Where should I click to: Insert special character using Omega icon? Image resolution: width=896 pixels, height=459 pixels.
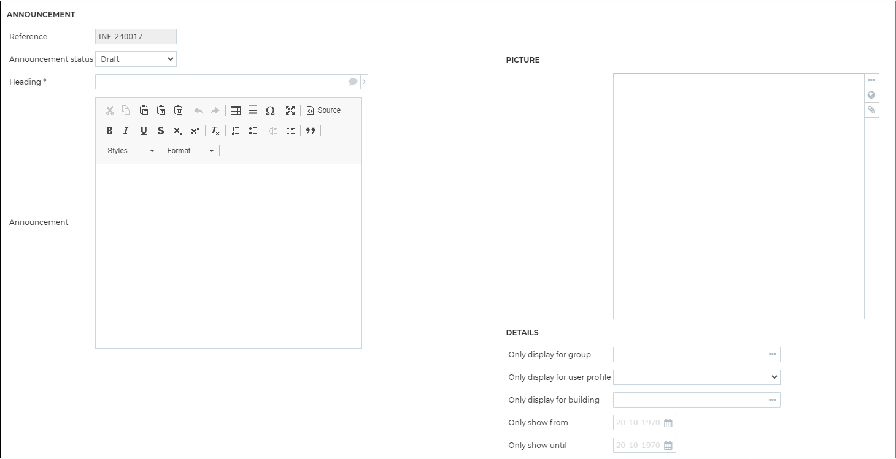pyautogui.click(x=270, y=110)
